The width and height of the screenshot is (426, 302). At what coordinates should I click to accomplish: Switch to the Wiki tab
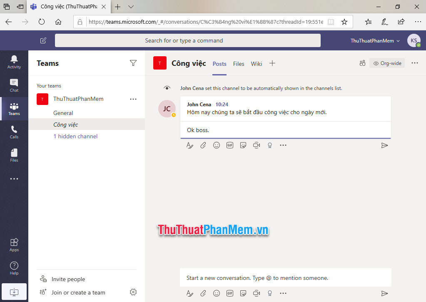256,64
